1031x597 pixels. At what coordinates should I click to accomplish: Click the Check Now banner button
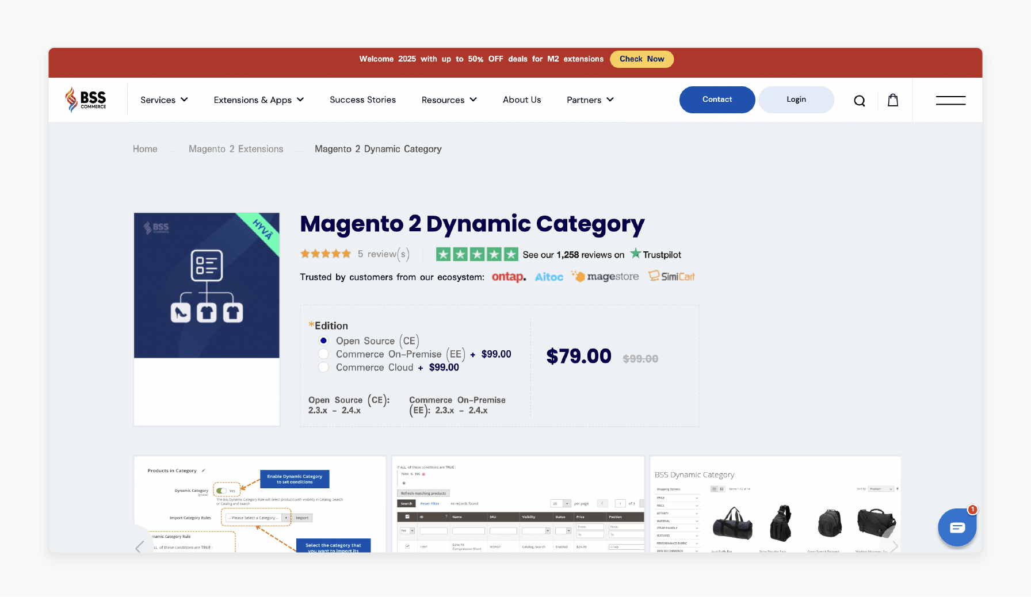click(641, 59)
